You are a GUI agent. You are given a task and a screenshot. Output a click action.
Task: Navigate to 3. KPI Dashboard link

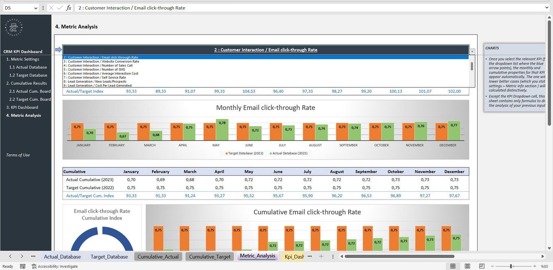point(22,107)
